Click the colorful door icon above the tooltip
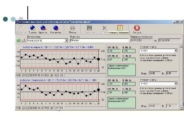Image resolution: width=184 pixels, height=138 pixels. (120, 28)
